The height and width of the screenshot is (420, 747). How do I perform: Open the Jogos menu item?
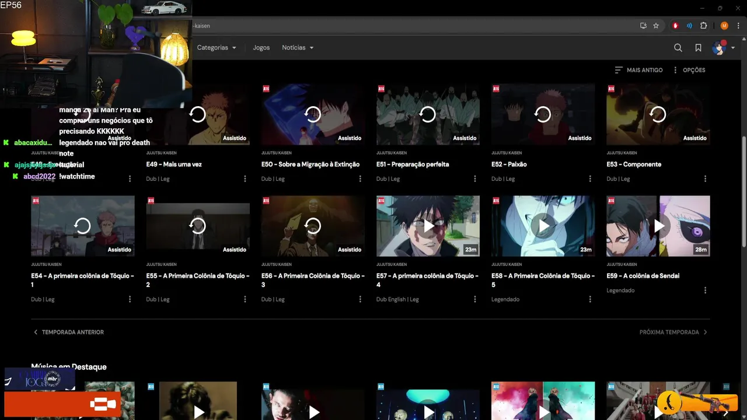coord(261,48)
